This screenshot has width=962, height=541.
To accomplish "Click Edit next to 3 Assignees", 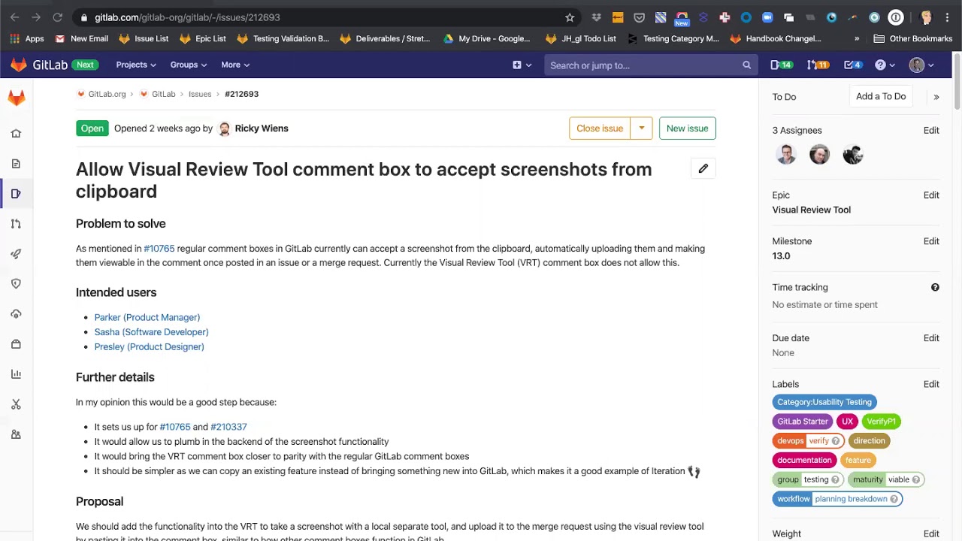I will click(931, 131).
